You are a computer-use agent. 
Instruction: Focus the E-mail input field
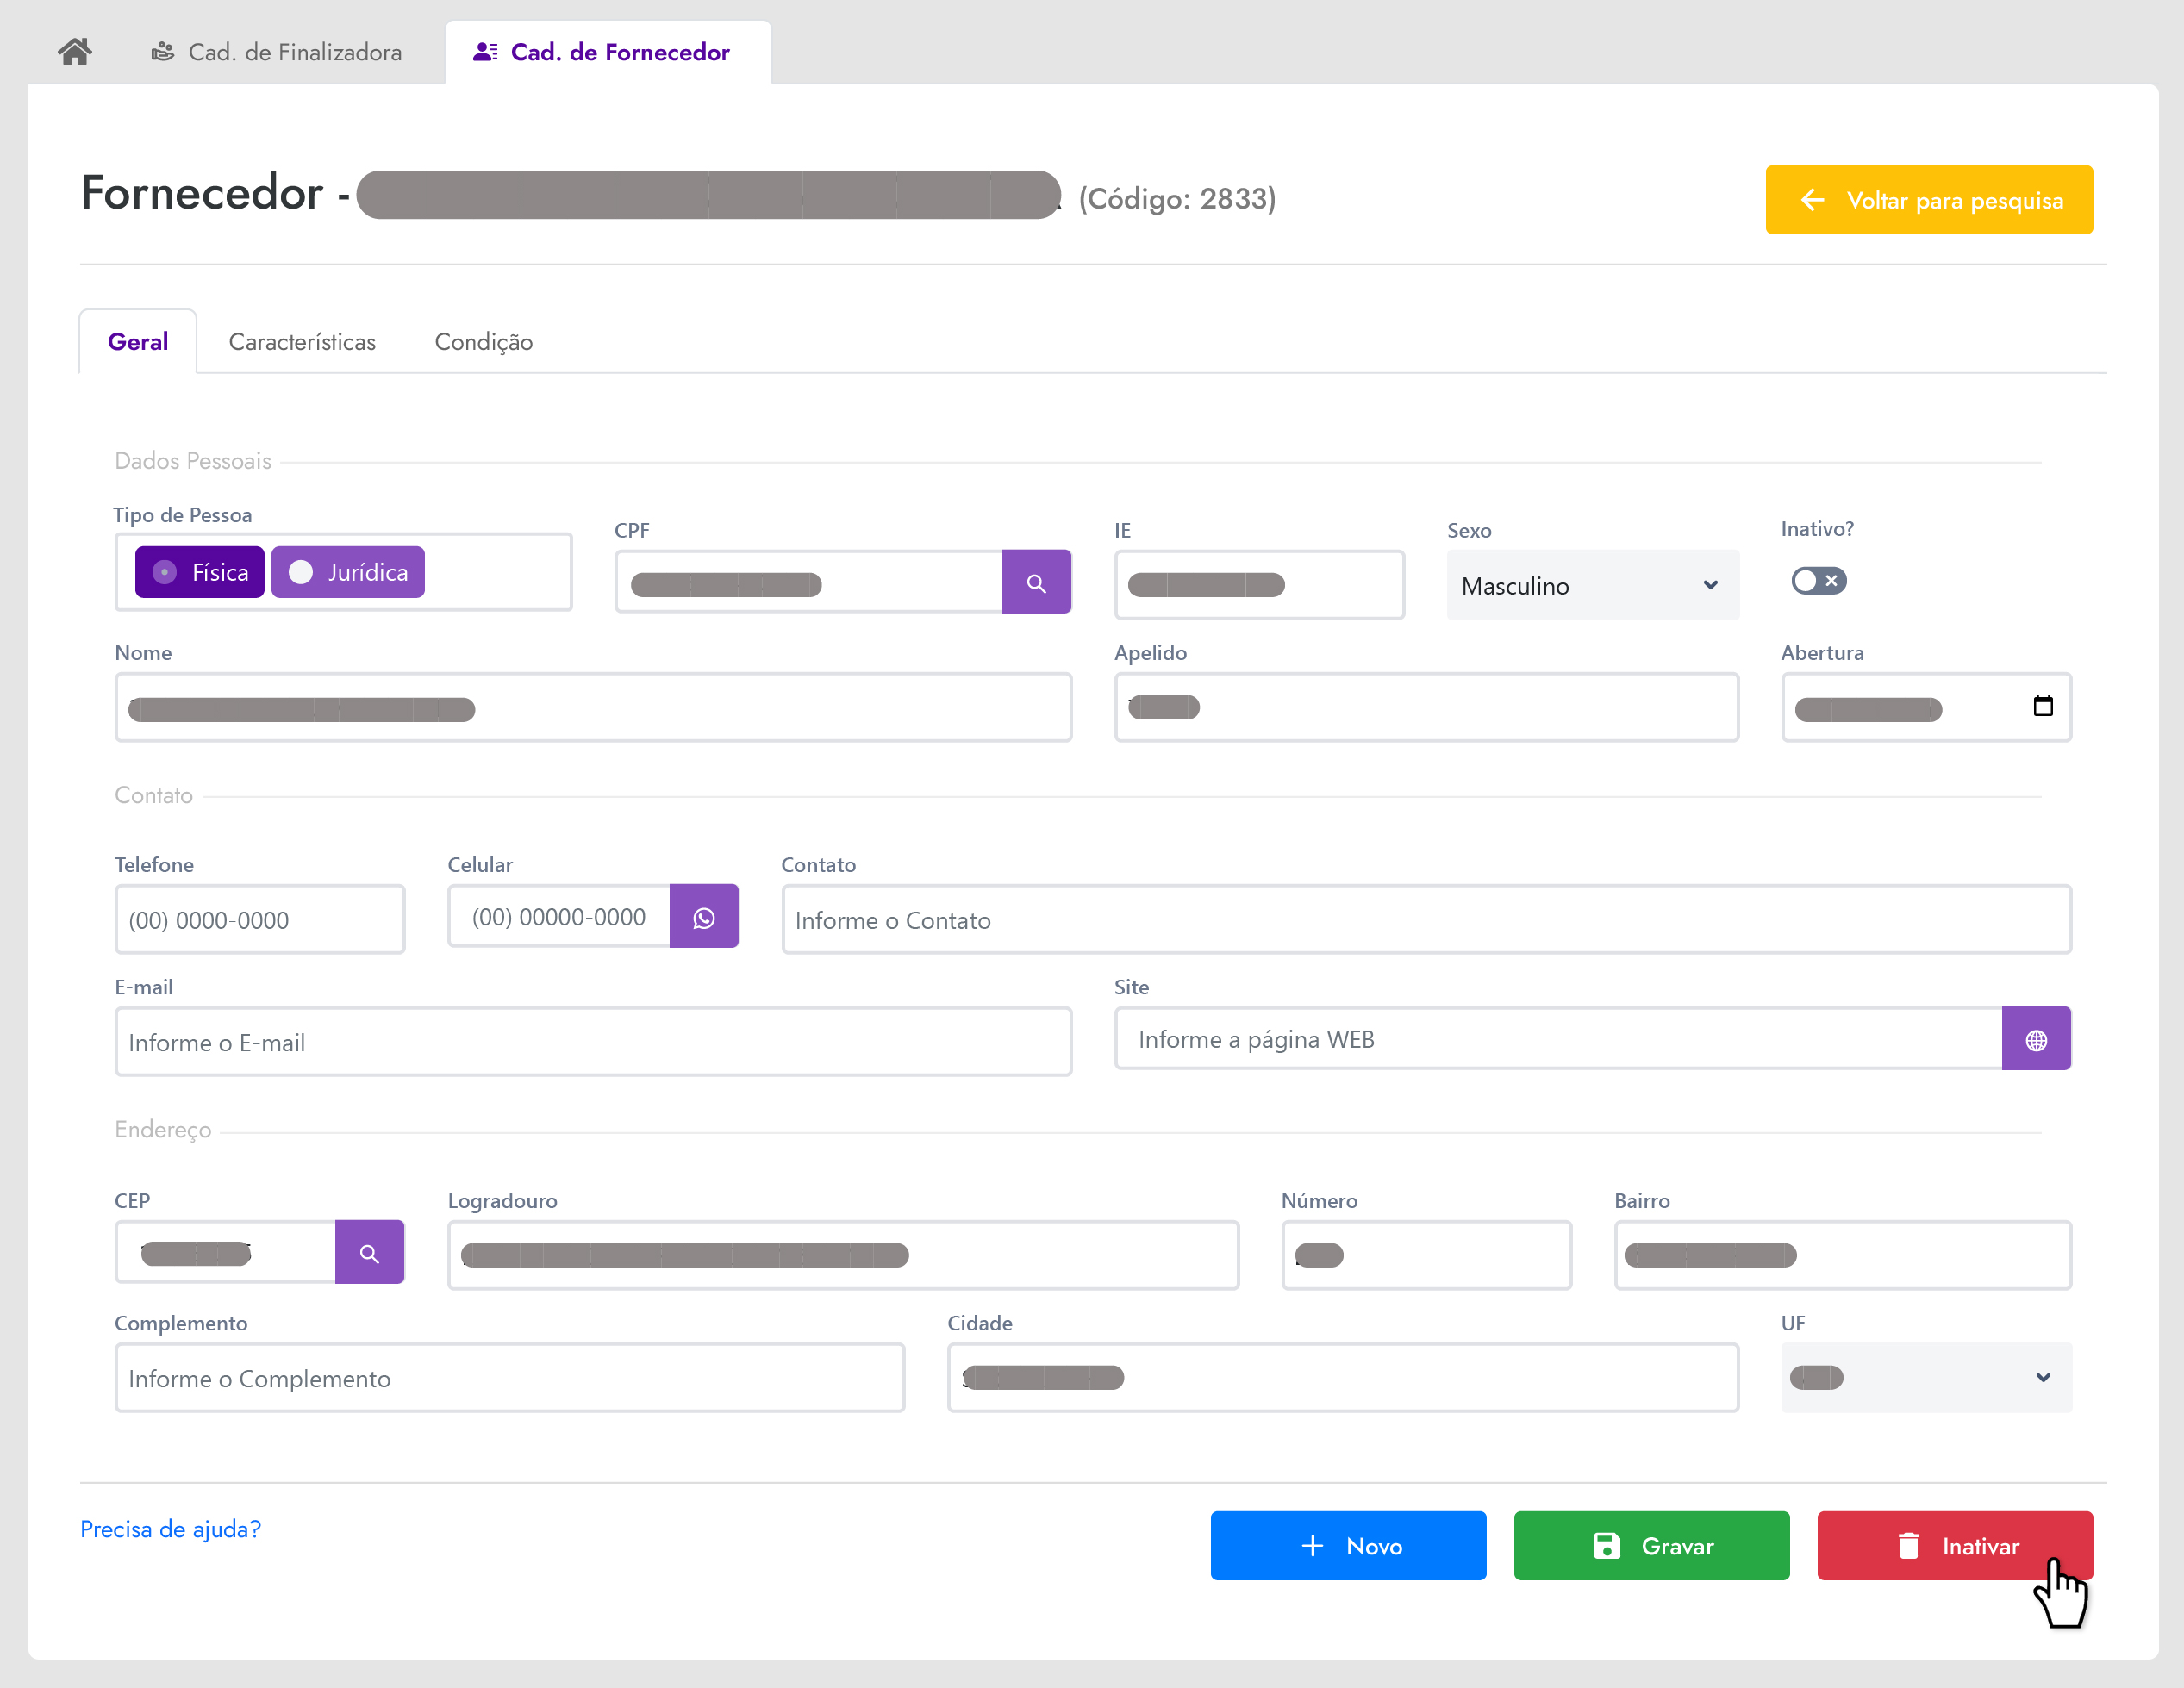pyautogui.click(x=593, y=1042)
